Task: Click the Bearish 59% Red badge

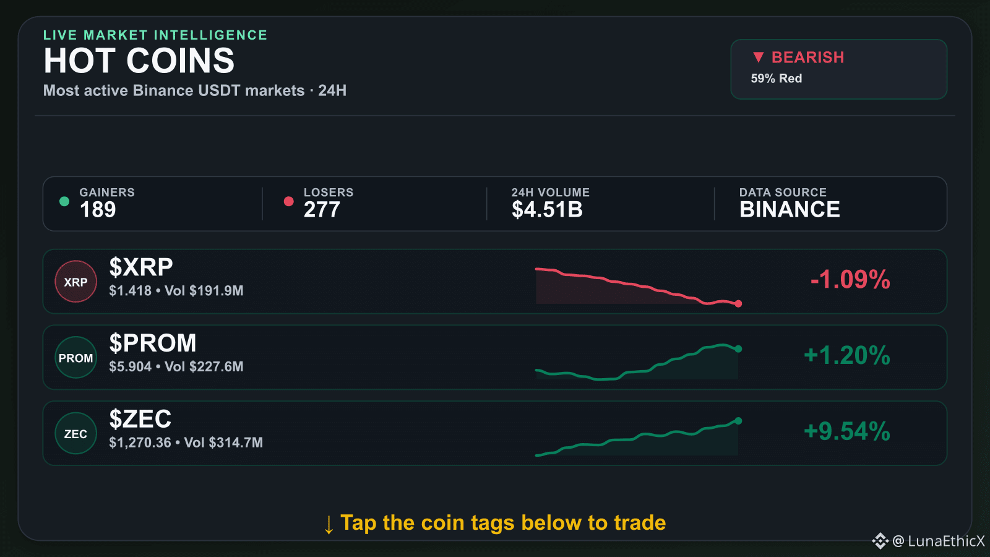Action: coord(838,69)
